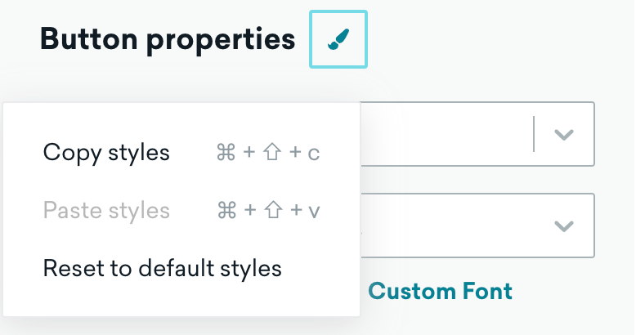
Task: Click the Copy styles keyboard shortcut hint
Action: pos(268,153)
